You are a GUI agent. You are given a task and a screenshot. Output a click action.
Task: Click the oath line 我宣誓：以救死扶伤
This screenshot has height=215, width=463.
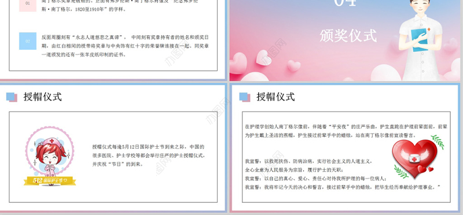[309, 161]
